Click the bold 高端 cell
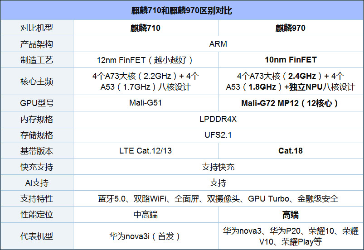The image size is (364, 250). coord(291,215)
